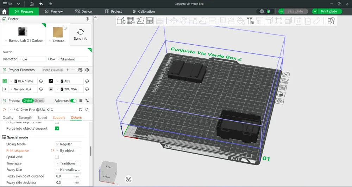Click the save file icon in title bar
Screen dimensions: 352x187
tap(32, 4)
